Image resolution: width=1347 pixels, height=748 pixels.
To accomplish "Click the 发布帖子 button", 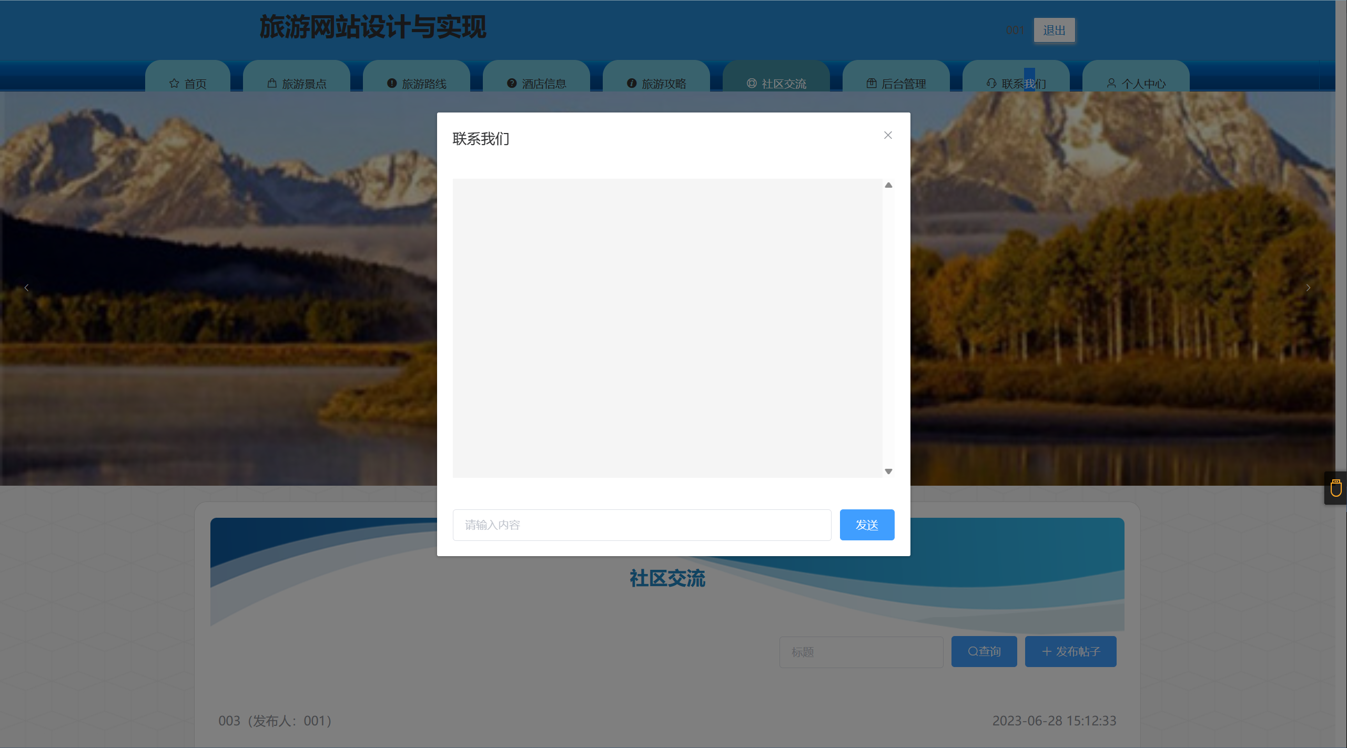I will (1070, 652).
